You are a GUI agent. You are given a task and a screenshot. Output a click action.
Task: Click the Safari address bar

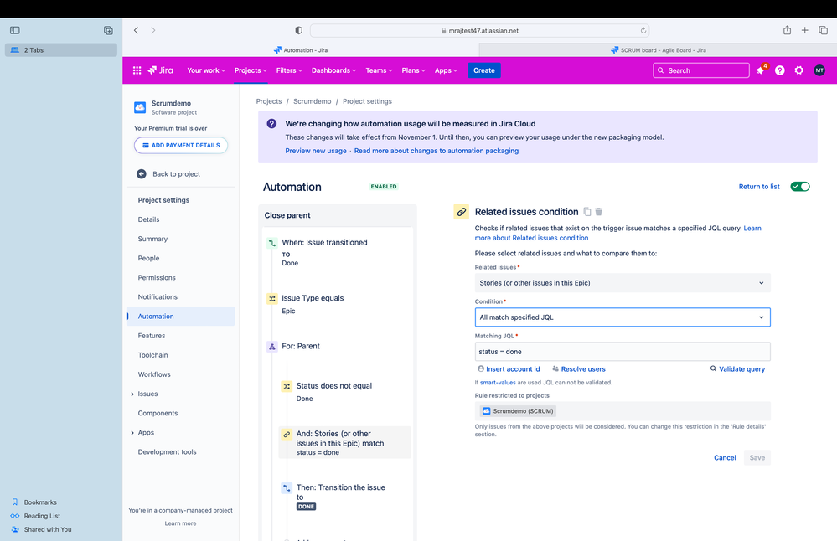tap(480, 30)
